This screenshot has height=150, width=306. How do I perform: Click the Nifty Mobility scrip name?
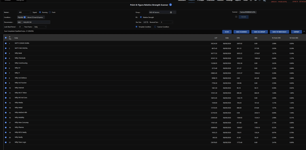pyautogui.click(x=20, y=118)
